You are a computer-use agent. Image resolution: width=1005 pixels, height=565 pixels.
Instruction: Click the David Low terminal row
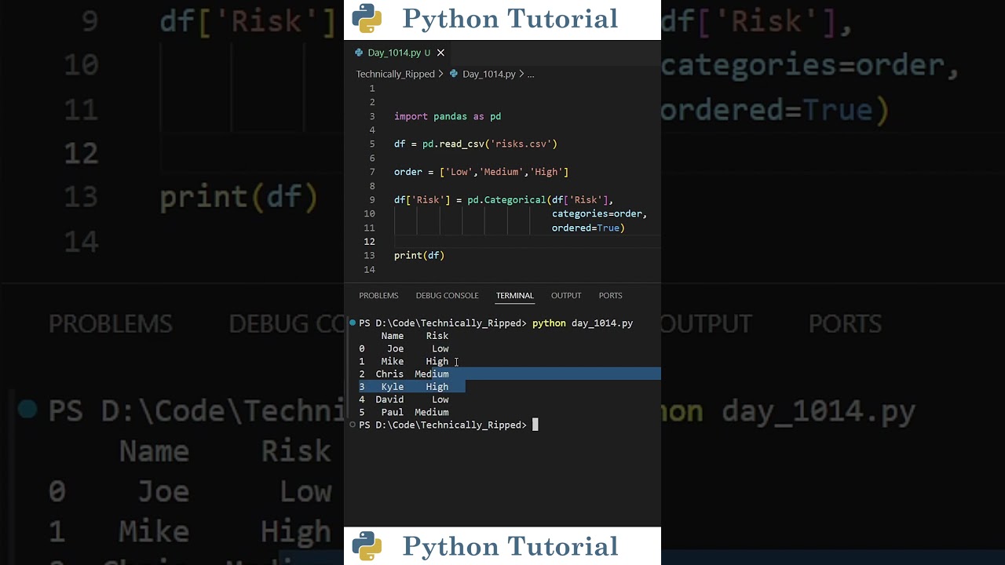pyautogui.click(x=404, y=399)
